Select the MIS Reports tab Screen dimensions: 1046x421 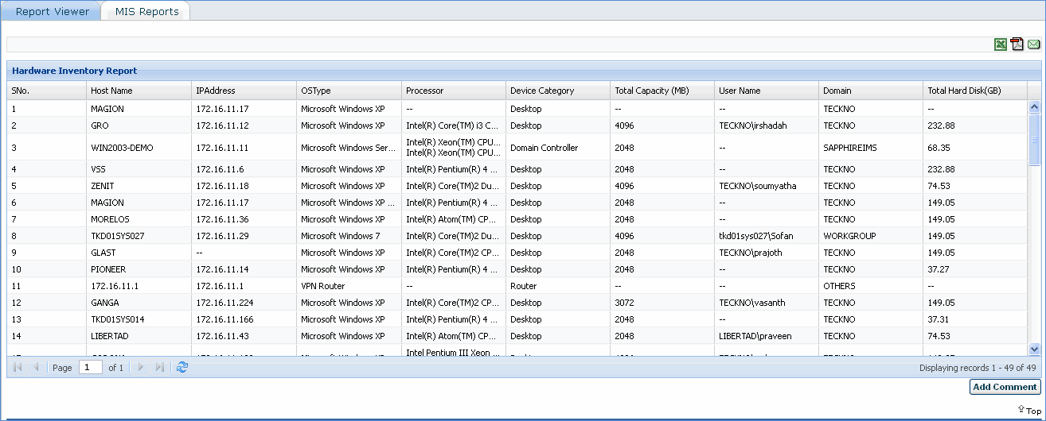146,12
